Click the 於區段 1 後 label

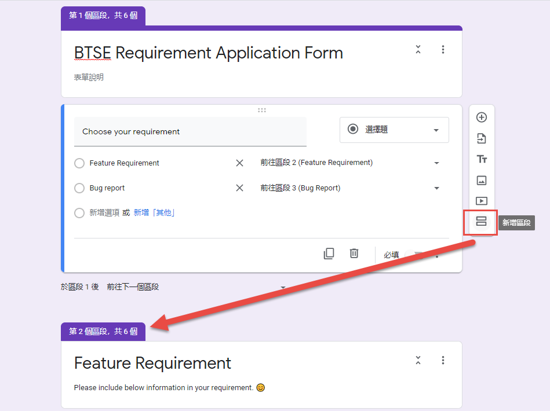point(79,287)
